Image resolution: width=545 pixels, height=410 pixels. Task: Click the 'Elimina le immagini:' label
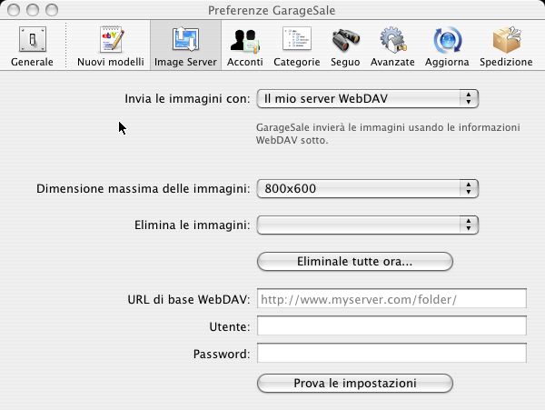click(x=193, y=225)
